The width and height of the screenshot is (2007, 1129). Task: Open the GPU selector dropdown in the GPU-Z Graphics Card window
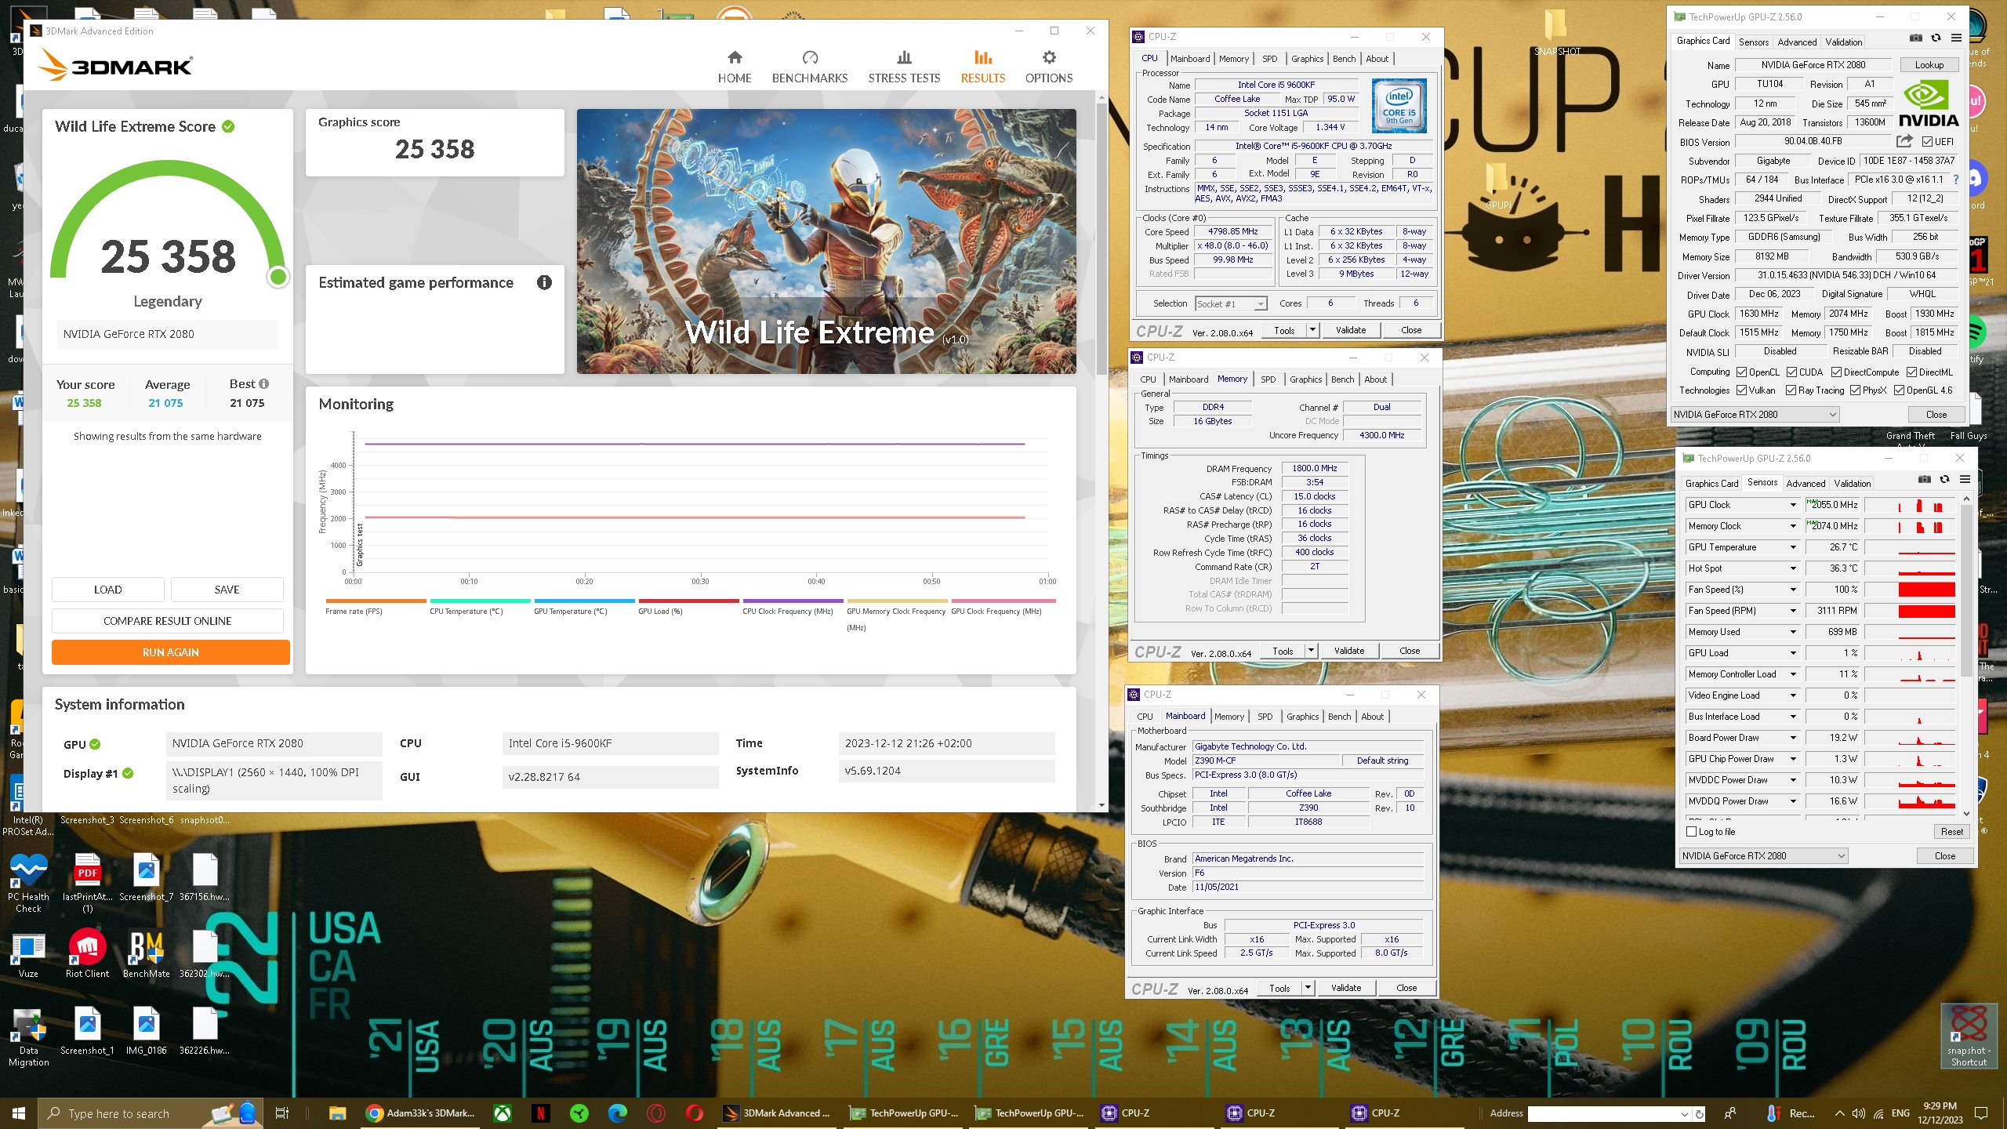(1755, 415)
